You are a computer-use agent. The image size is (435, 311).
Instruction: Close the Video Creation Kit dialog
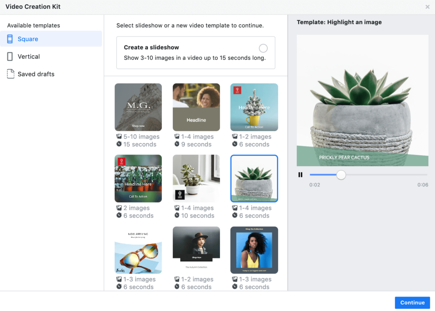427,7
